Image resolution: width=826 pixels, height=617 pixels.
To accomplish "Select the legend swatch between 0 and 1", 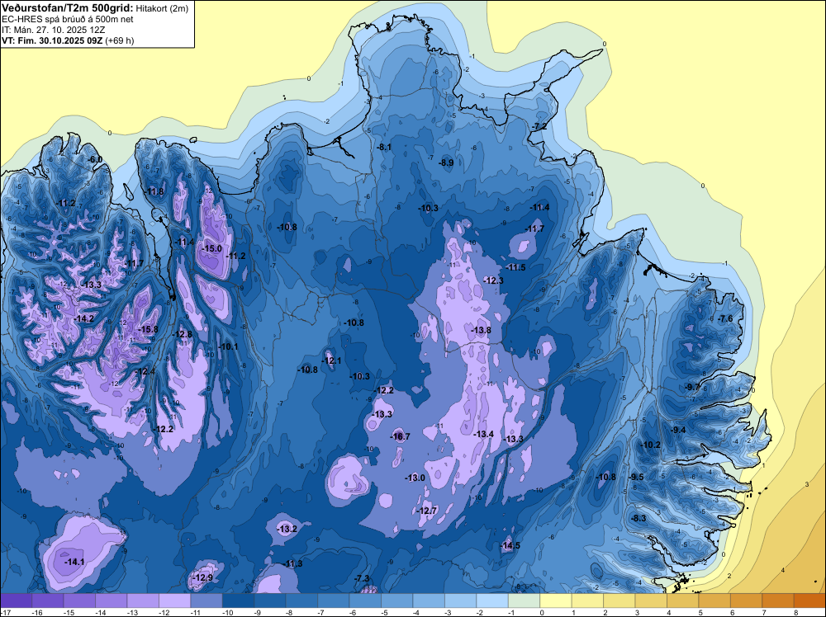I will click(556, 601).
